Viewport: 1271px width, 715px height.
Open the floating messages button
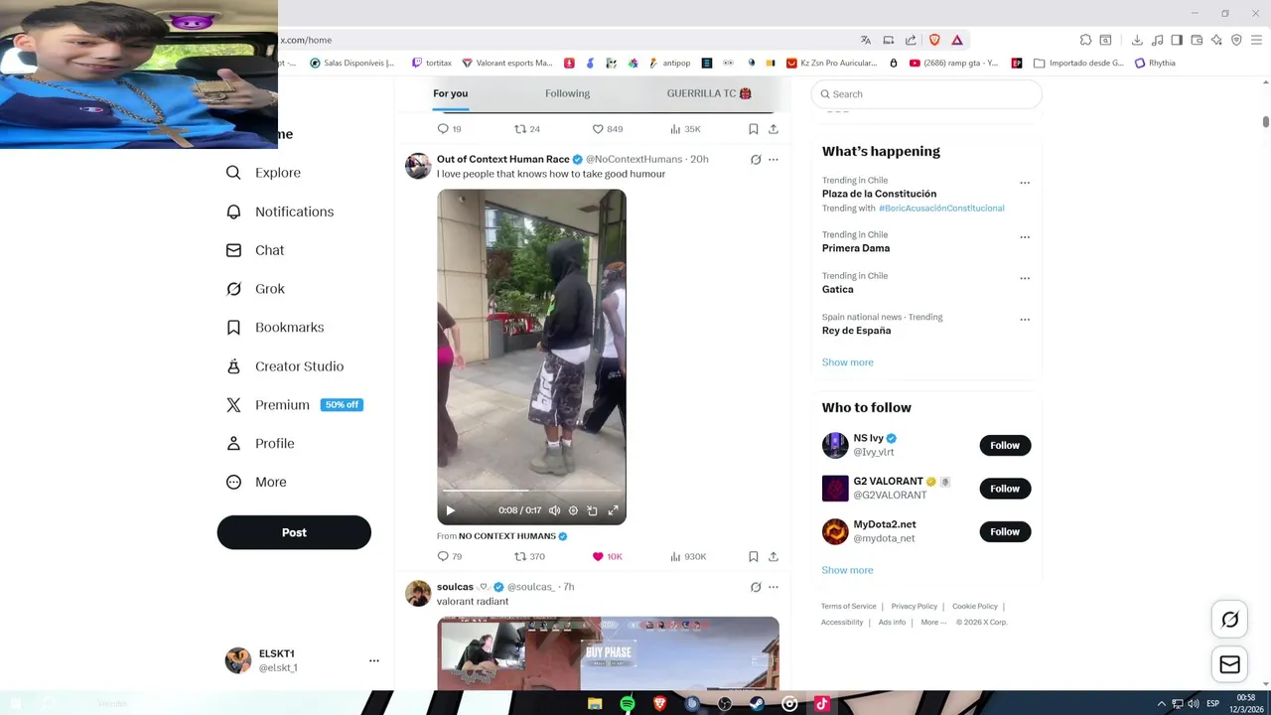[x=1229, y=664]
